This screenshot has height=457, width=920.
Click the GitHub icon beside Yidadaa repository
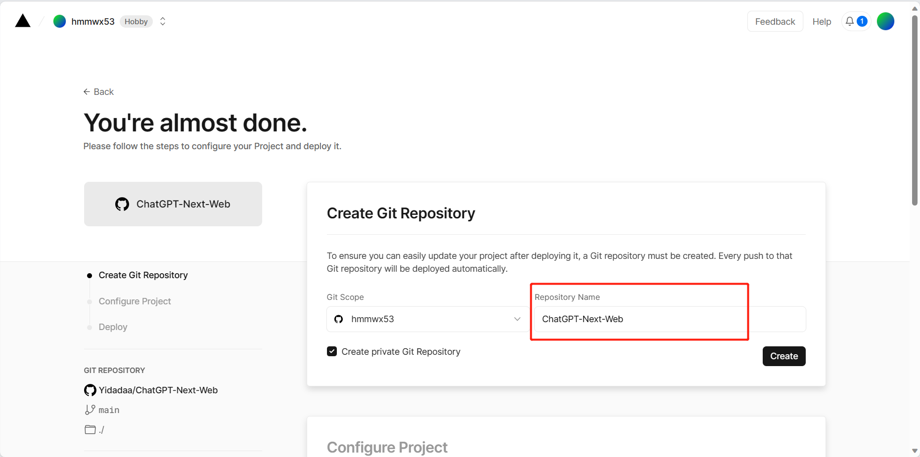(90, 390)
